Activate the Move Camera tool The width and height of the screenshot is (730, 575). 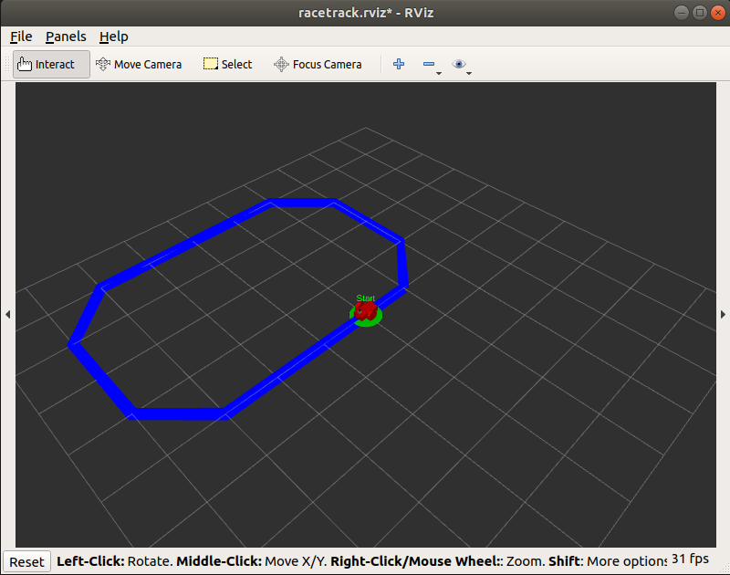click(139, 64)
